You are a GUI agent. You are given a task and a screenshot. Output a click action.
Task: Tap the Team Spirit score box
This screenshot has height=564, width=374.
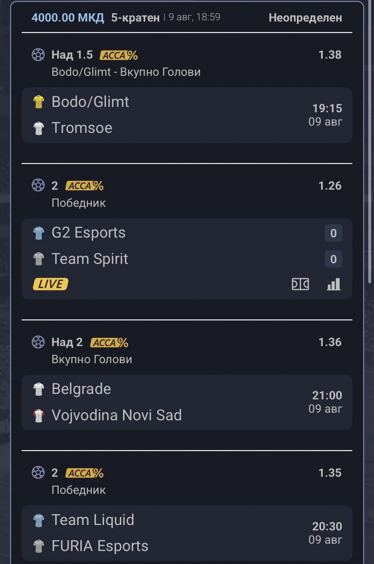[333, 259]
